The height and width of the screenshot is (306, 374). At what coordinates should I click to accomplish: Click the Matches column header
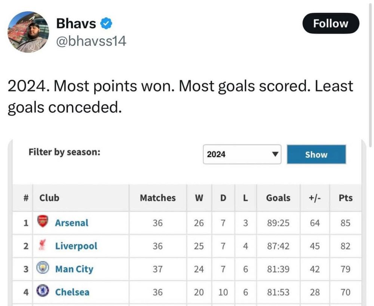tap(157, 198)
